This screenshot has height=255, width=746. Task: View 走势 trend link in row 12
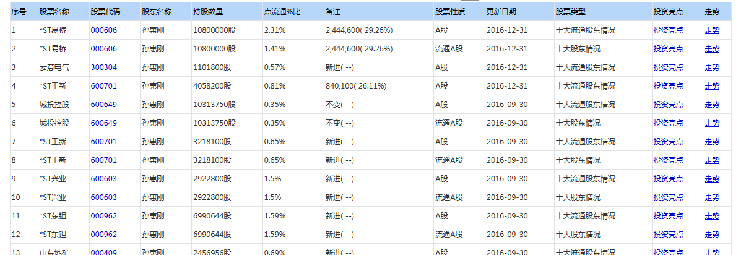712,234
